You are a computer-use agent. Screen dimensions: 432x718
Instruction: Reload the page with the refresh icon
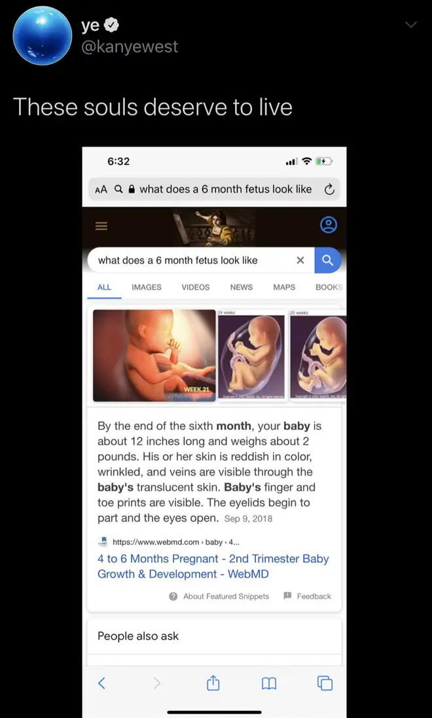point(329,189)
